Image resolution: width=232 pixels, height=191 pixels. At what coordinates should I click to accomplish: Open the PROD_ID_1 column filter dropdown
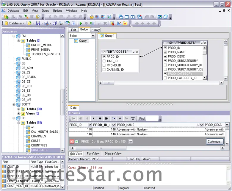click(114, 125)
